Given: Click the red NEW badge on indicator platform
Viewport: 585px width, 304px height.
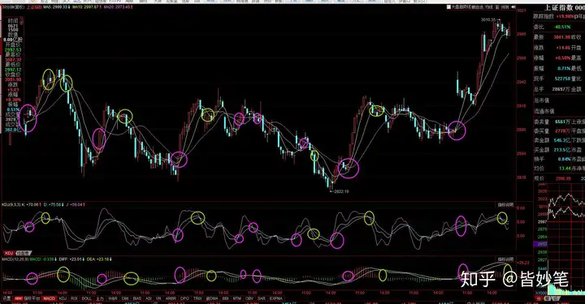Looking at the screenshot, I should pyautogui.click(x=19, y=298).
